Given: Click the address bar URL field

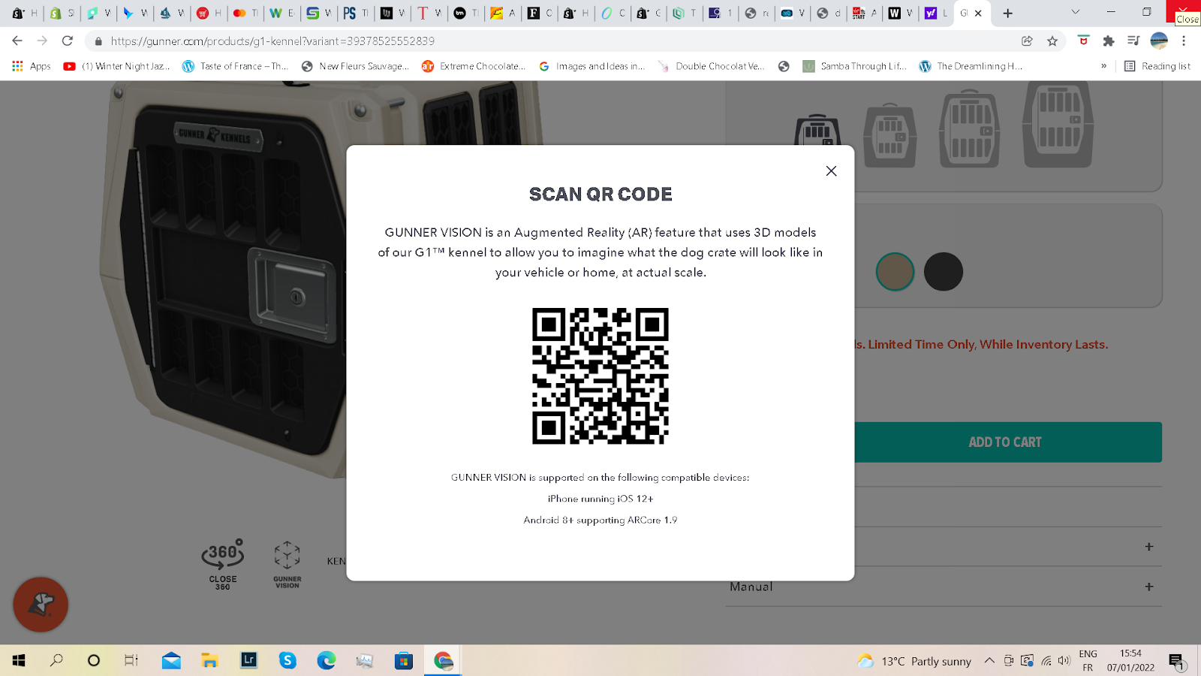Looking at the screenshot, I should pyautogui.click(x=555, y=41).
